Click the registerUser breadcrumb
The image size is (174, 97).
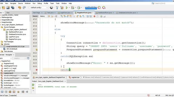tap(76, 77)
